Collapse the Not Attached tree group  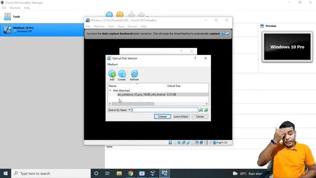110,90
